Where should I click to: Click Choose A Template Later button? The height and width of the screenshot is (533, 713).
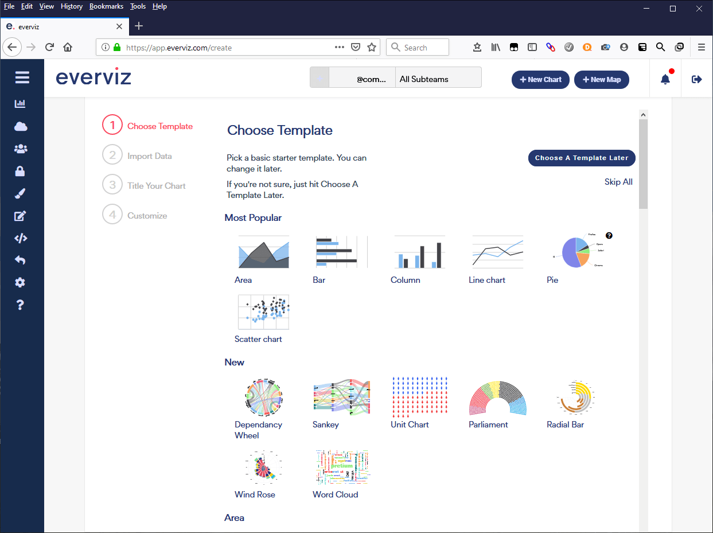coord(582,158)
